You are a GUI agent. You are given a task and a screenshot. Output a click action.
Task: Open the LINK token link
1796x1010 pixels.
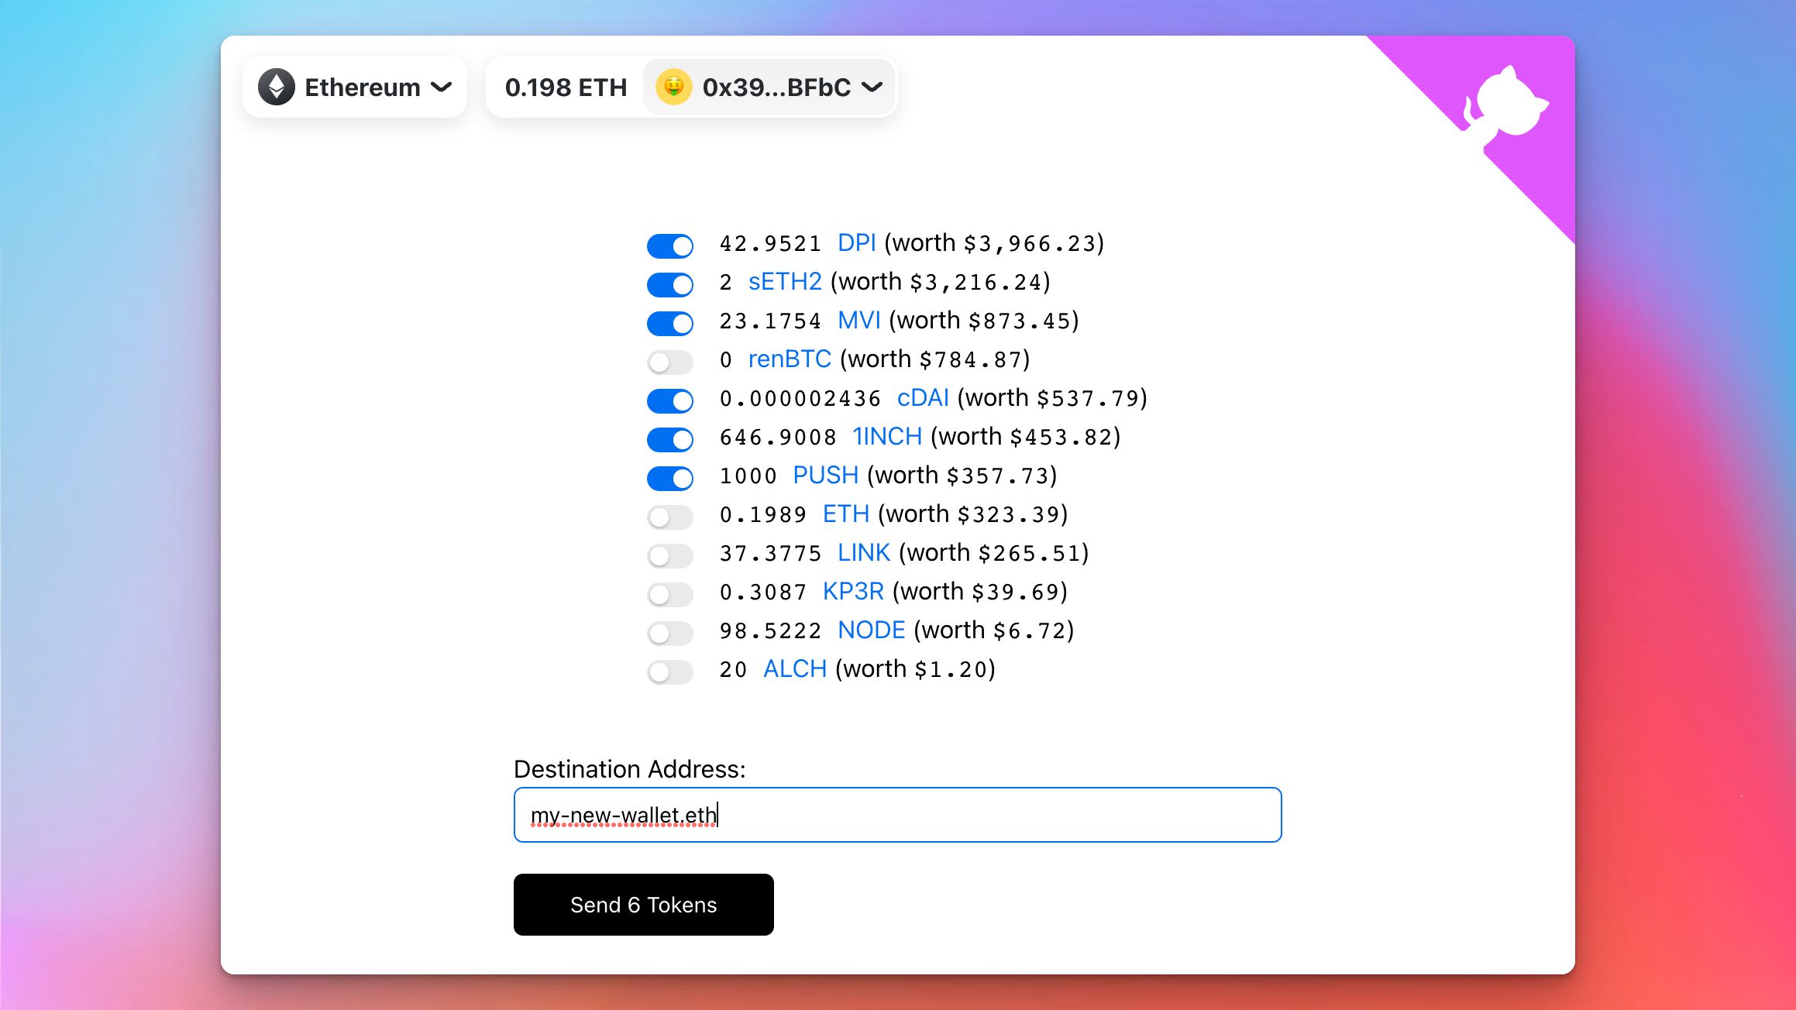pos(863,552)
